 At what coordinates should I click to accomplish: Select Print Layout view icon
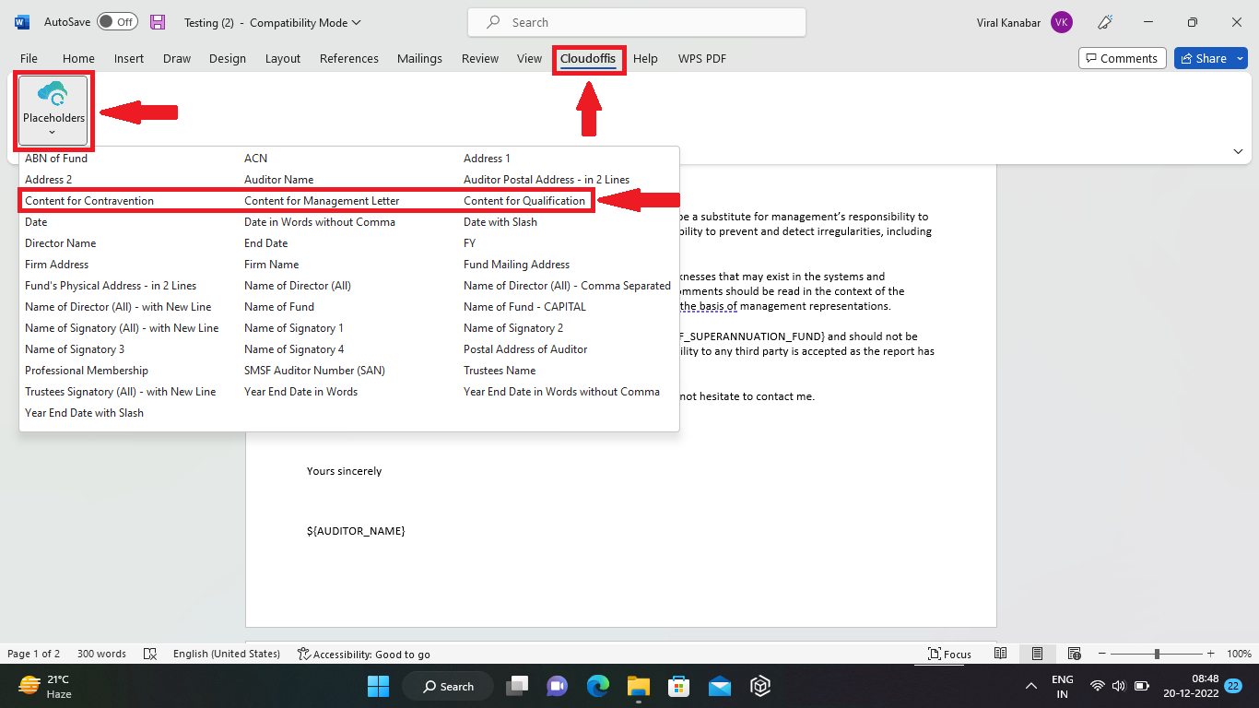[1037, 654]
